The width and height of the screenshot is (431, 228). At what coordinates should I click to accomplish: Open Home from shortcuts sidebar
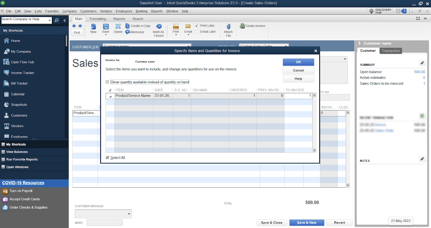(x=15, y=41)
